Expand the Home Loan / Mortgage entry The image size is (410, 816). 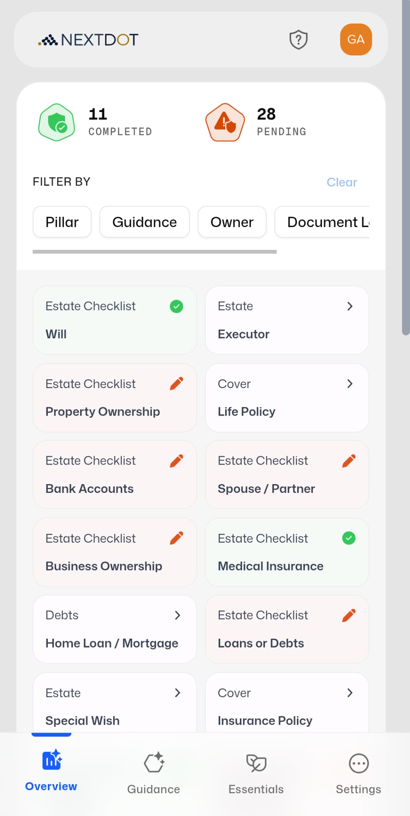(x=178, y=616)
